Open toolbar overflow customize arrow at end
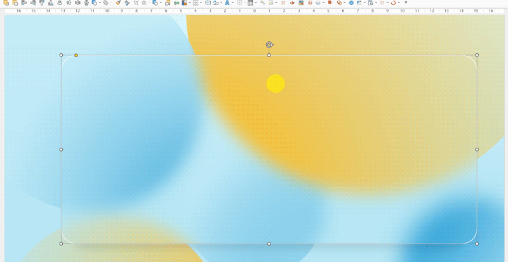Image resolution: width=508 pixels, height=262 pixels. [406, 3]
